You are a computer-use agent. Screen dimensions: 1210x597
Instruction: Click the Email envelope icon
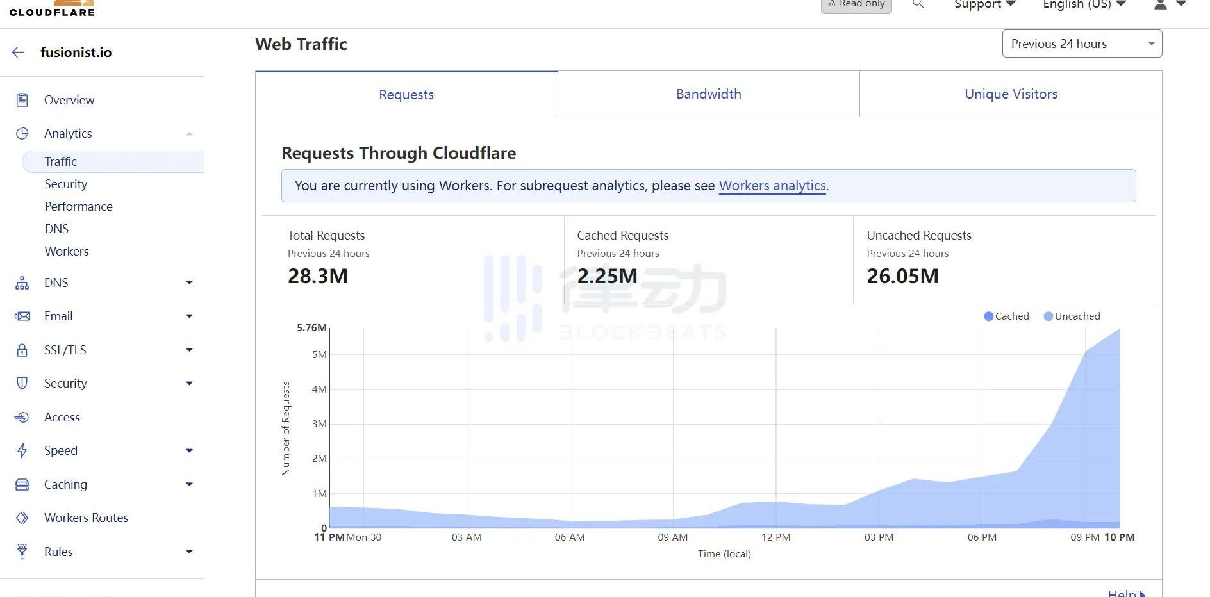tap(22, 316)
